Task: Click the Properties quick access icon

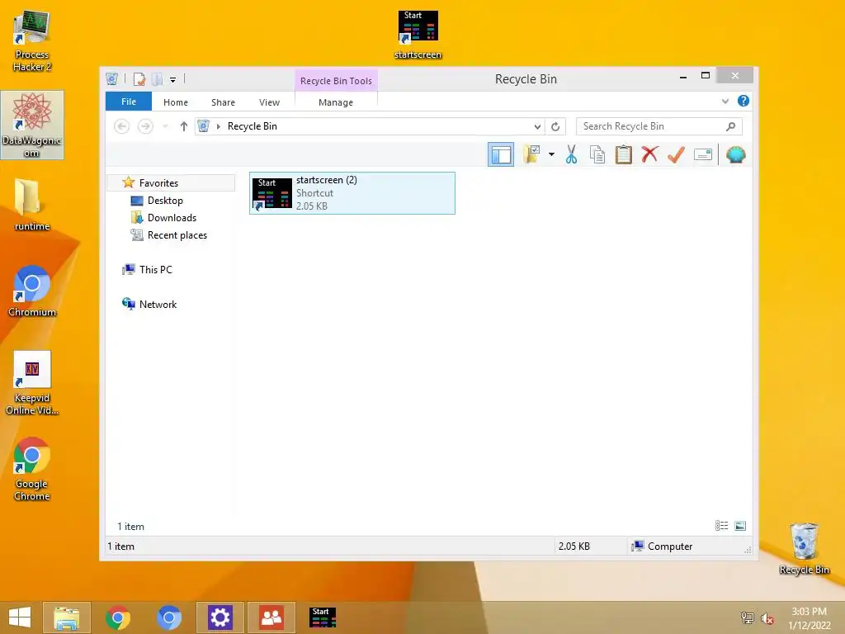Action: point(139,79)
